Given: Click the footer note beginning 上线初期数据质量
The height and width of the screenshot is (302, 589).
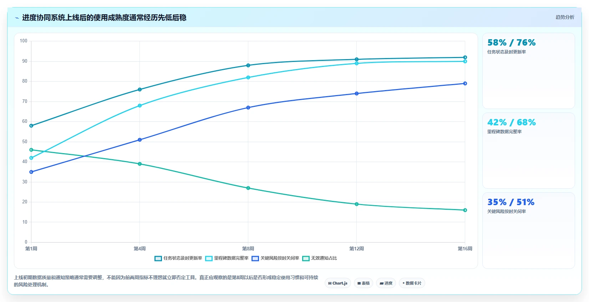Looking at the screenshot, I should (166, 281).
